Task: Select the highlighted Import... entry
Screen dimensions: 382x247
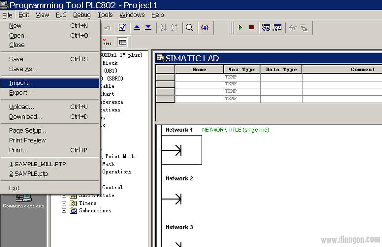Action: pyautogui.click(x=50, y=83)
